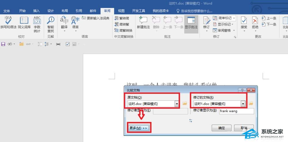Click the 删除 delete comment icon
This screenshot has height=142, width=288.
tap(156, 20)
